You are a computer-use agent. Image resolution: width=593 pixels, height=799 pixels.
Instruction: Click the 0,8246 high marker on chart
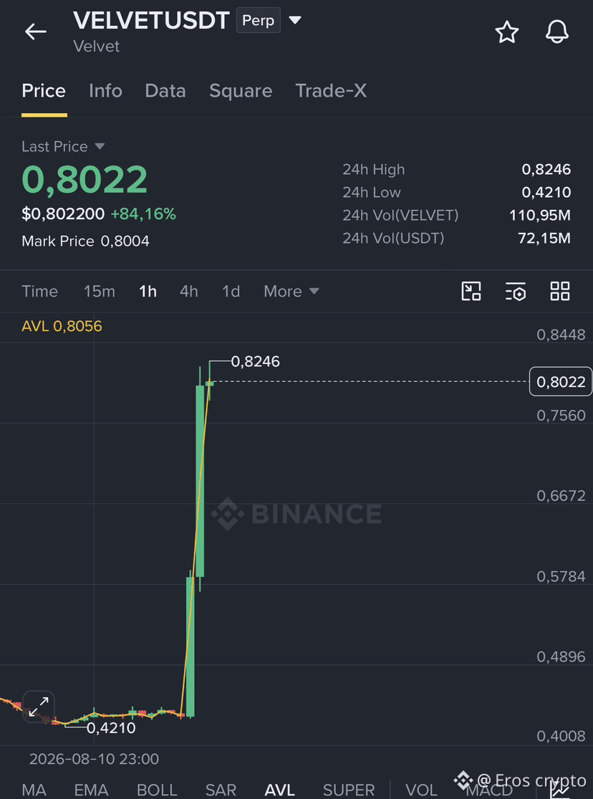(x=255, y=362)
